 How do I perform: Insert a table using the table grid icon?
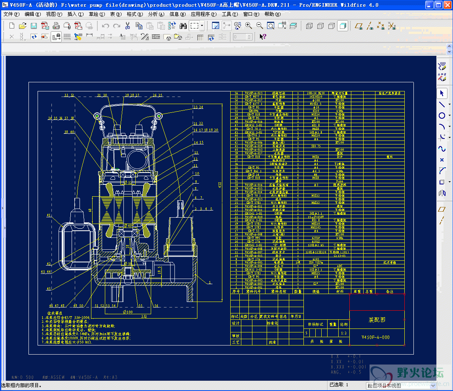(x=200, y=37)
